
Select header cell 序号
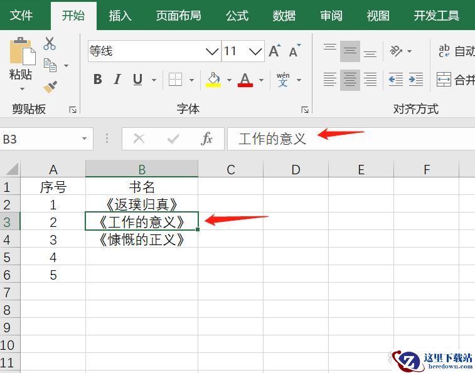pos(53,187)
